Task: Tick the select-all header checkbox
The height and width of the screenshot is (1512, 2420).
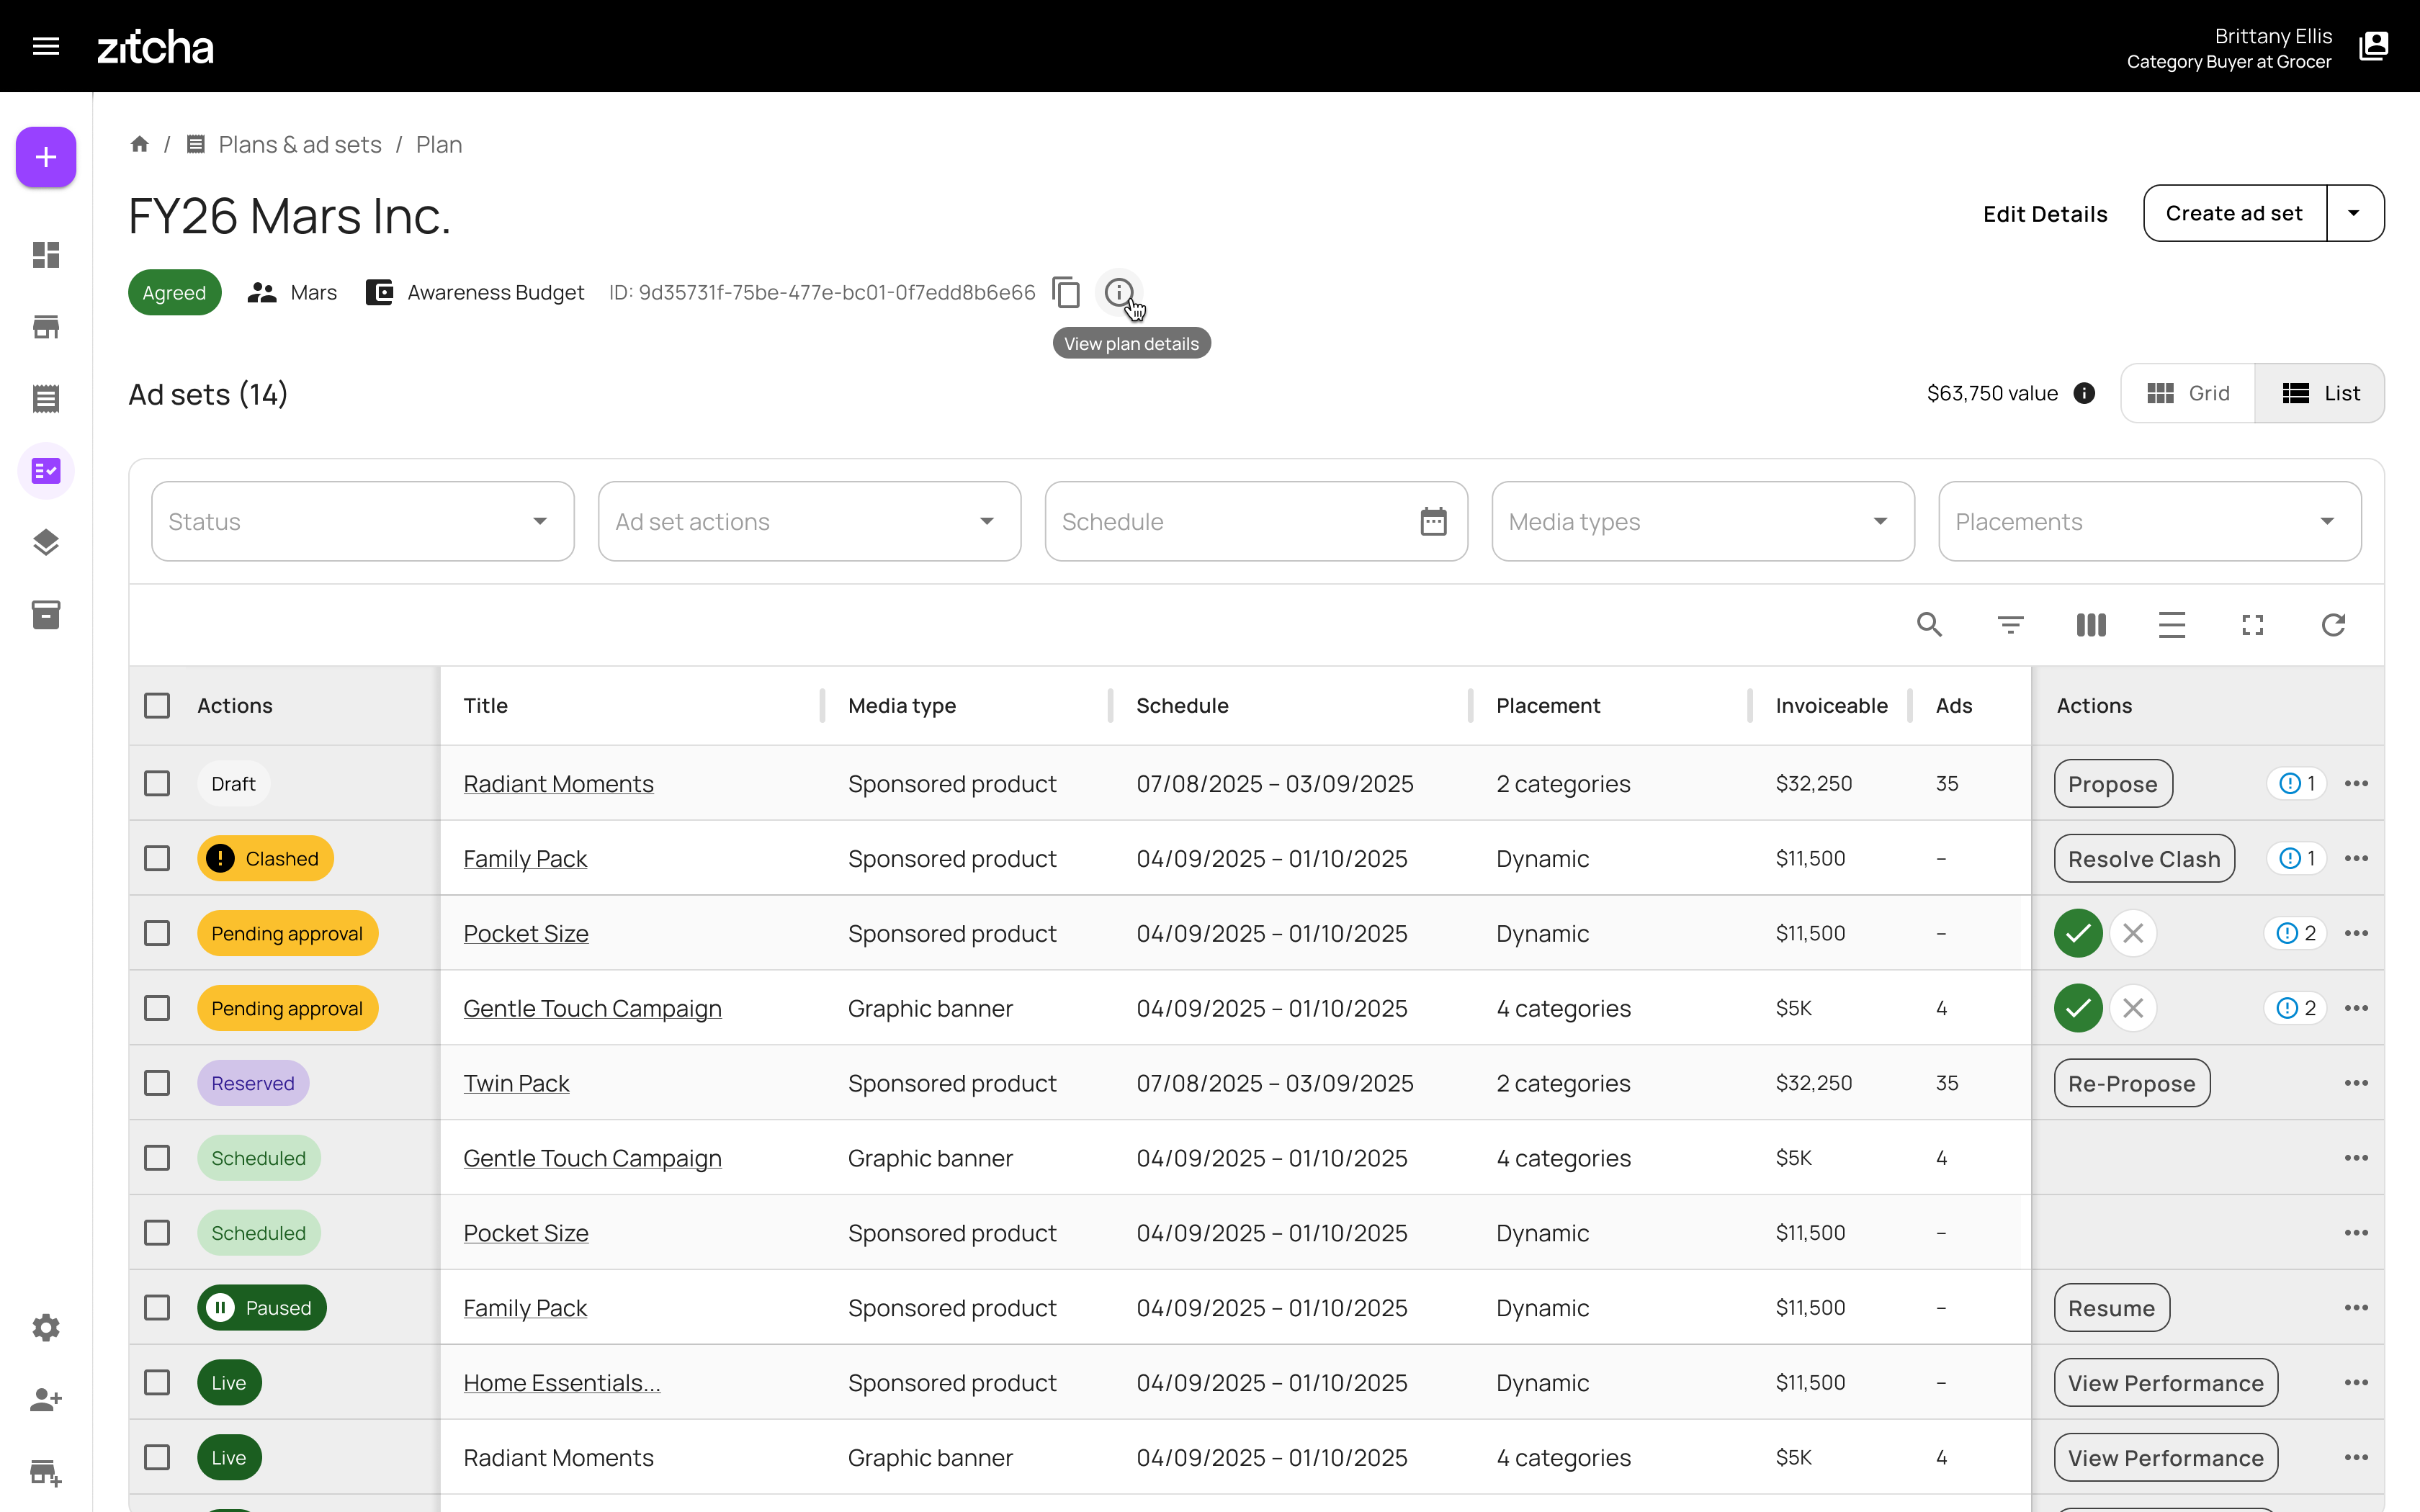Action: click(x=157, y=706)
